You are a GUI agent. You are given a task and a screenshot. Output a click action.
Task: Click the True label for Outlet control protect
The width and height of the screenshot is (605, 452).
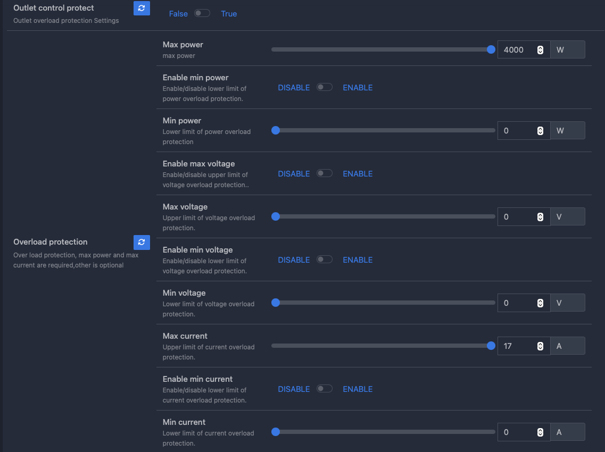point(229,13)
